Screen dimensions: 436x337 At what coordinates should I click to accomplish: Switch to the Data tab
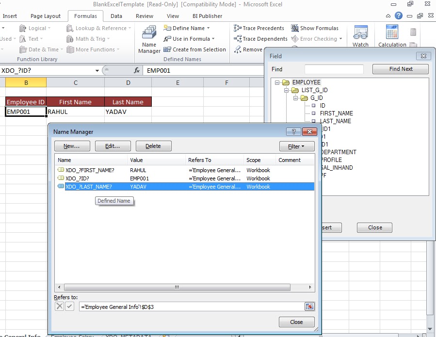(x=116, y=16)
